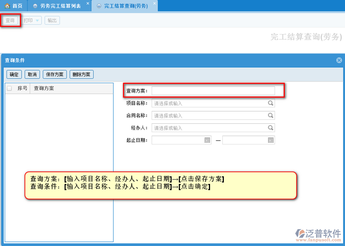Expand the 打印 dropdown arrow
The image size is (345, 246).
click(x=37, y=21)
